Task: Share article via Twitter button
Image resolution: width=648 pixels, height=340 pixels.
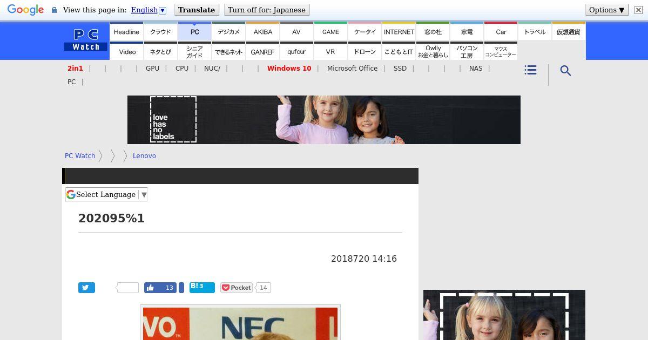Action: click(x=86, y=288)
